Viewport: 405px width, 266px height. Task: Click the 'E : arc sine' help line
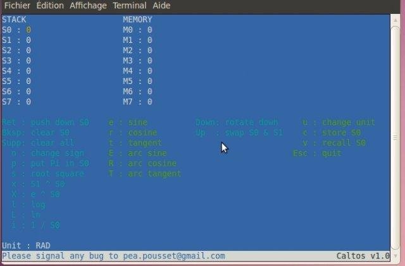tap(138, 153)
